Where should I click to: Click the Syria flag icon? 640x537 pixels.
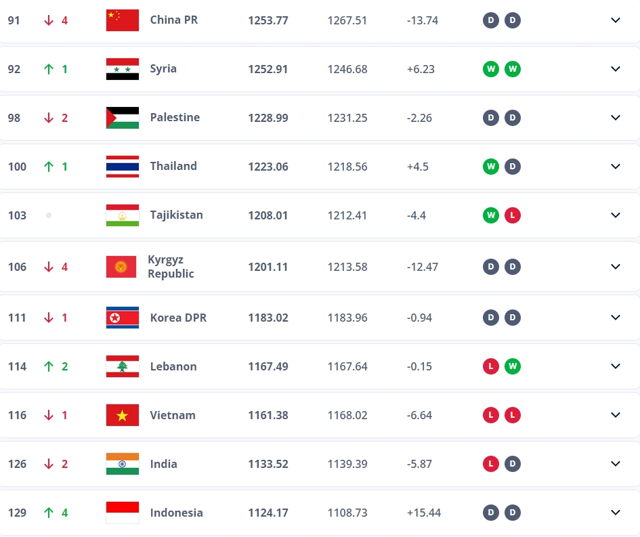pyautogui.click(x=123, y=69)
